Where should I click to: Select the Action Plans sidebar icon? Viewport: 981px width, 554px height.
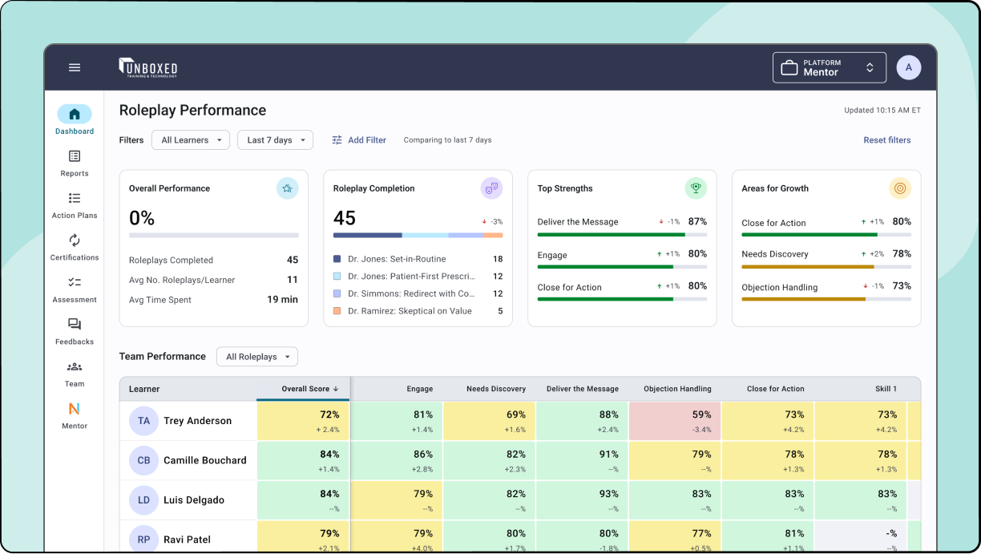(74, 206)
